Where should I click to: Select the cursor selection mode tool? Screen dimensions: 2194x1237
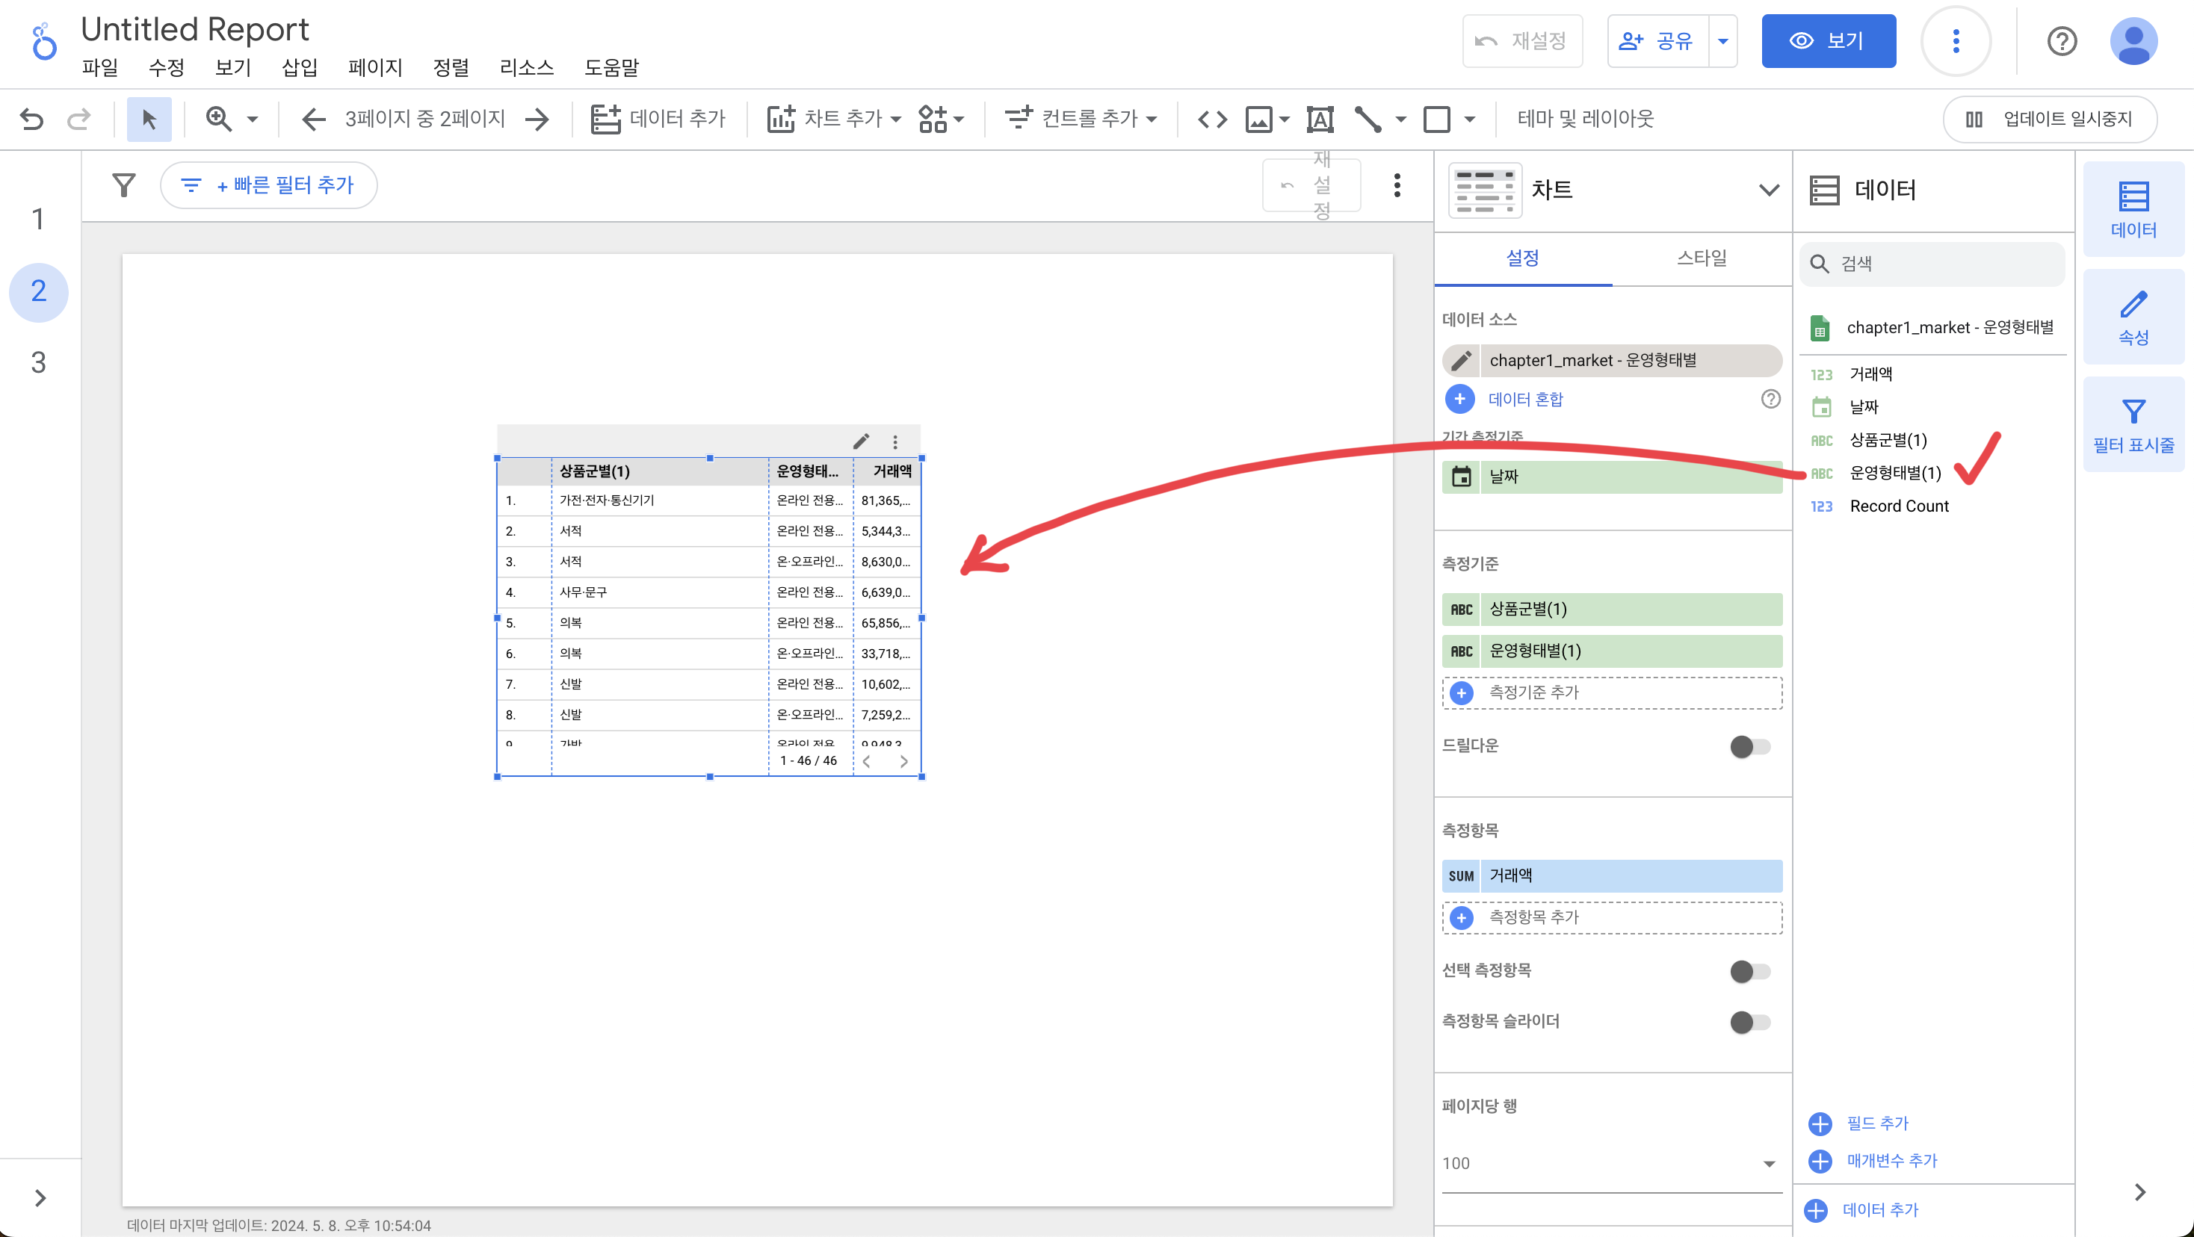tap(149, 118)
